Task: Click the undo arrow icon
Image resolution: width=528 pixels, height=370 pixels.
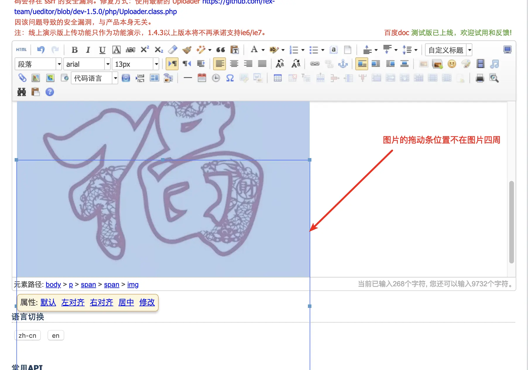Action: point(41,50)
